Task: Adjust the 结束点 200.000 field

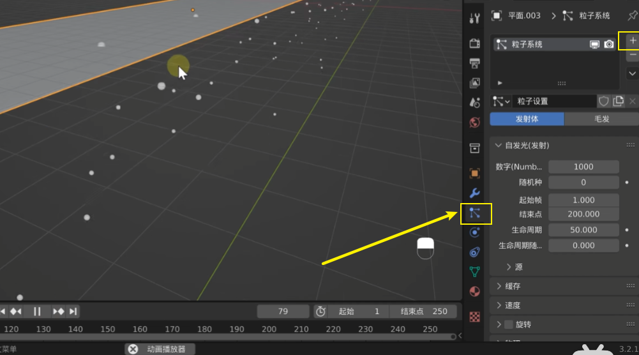Action: coord(583,214)
